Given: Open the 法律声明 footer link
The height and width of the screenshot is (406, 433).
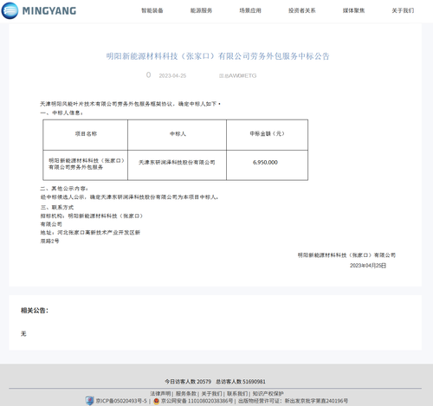Looking at the screenshot, I should click(160, 394).
